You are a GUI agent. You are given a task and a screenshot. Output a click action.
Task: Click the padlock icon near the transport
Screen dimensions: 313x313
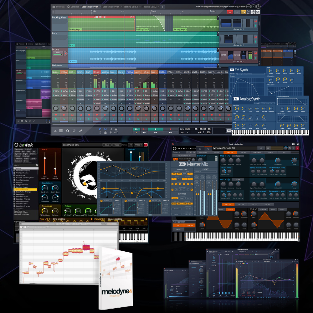105,132
